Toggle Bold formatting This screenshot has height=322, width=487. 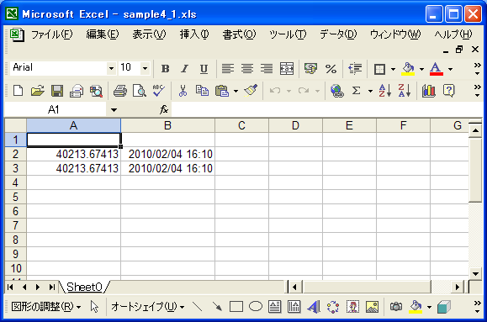[165, 69]
